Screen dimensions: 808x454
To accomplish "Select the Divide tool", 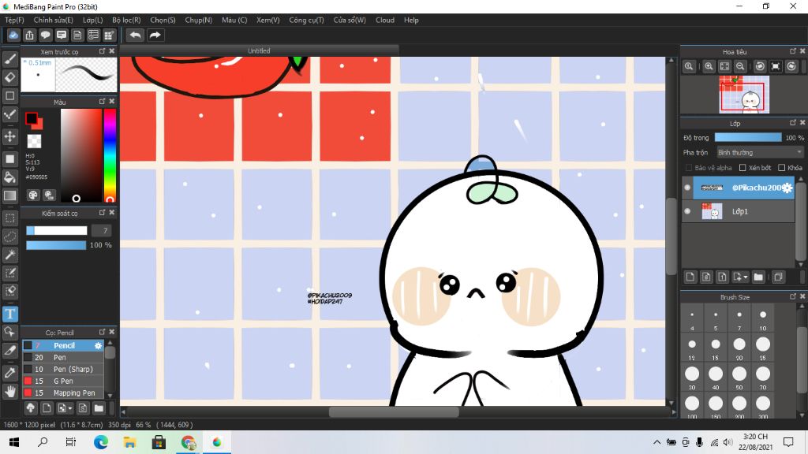I will [x=9, y=351].
